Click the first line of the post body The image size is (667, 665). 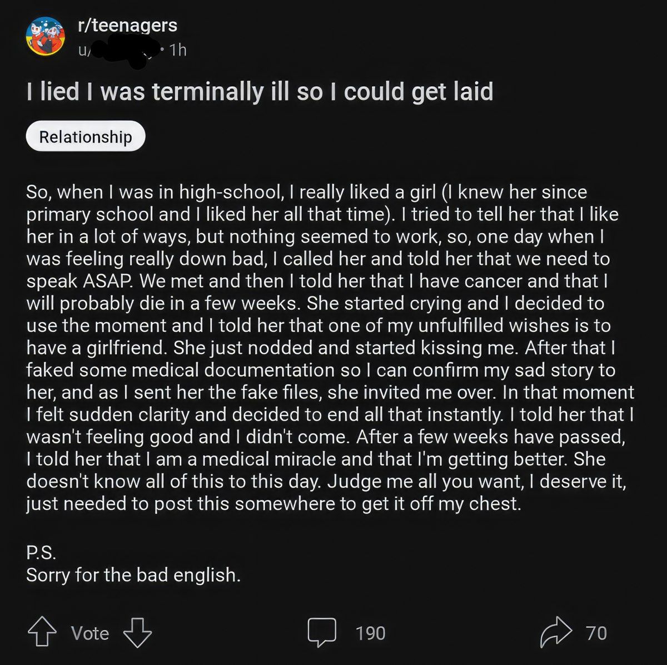pyautogui.click(x=306, y=192)
